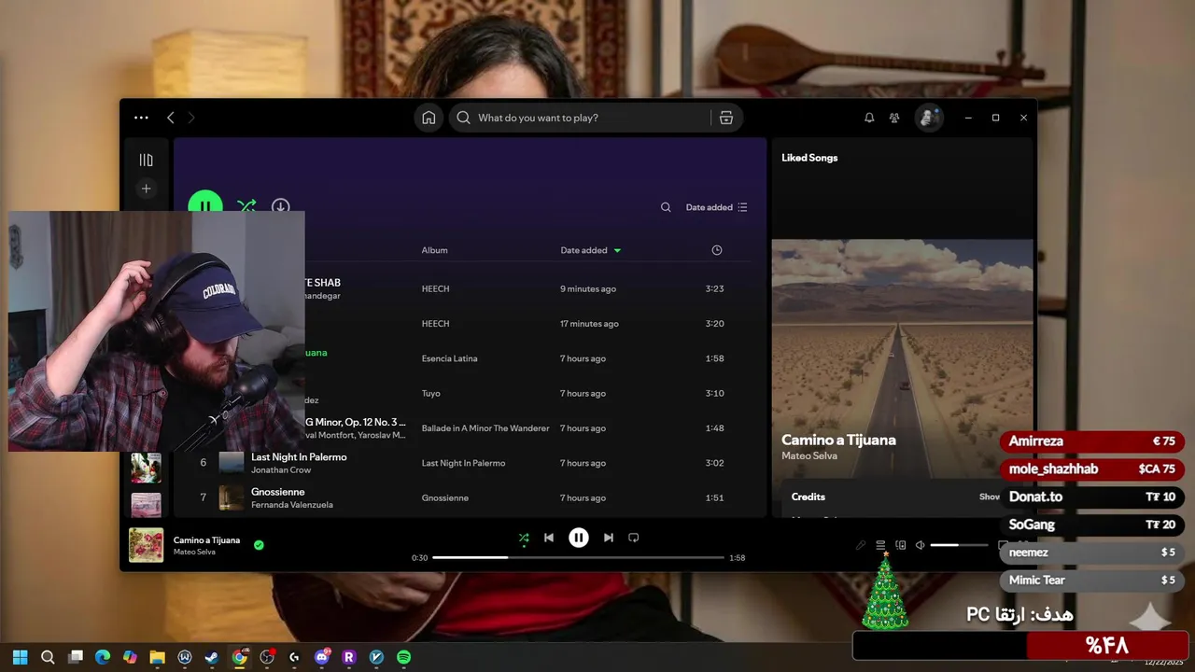Open the Last Night In Palermo album link
Screen dimensions: 1195x672
463,463
